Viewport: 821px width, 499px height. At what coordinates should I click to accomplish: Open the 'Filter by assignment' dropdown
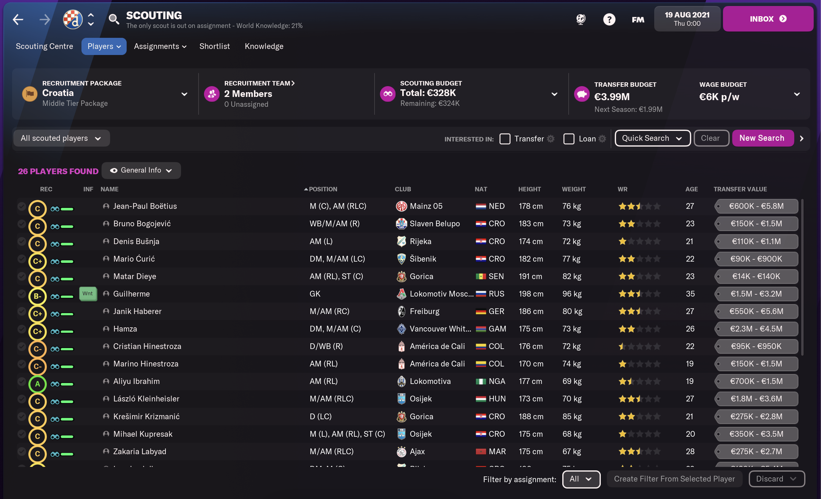point(581,479)
